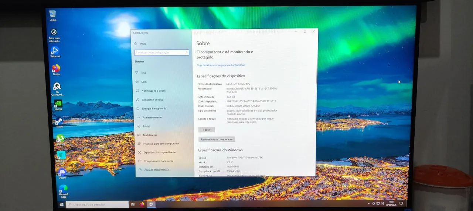Open the Lixeira recycle bin icon
This screenshot has height=211, width=473.
(53, 14)
